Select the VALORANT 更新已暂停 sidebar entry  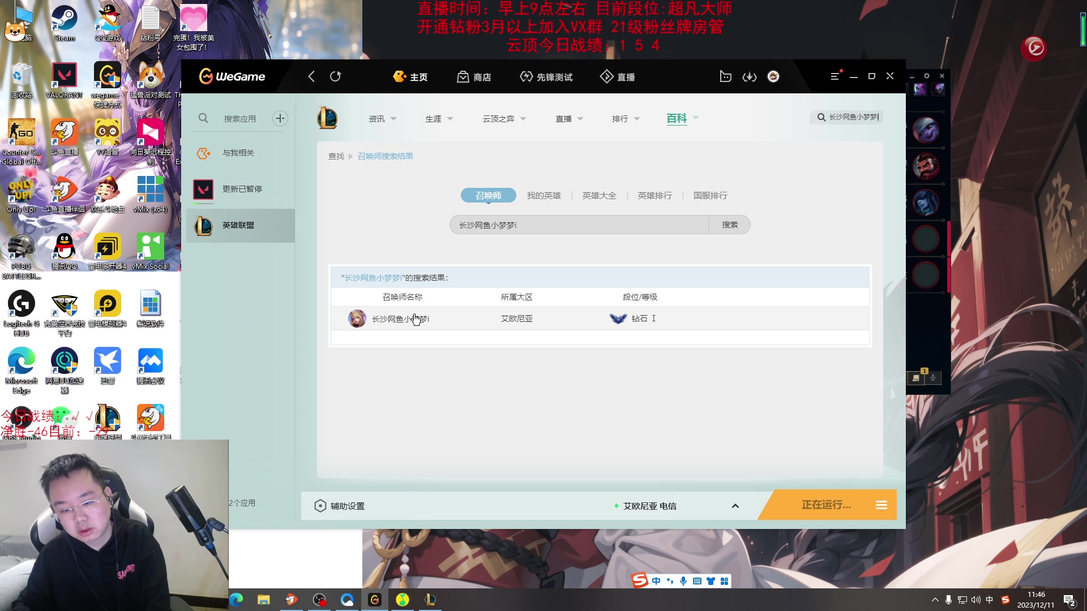tap(241, 189)
